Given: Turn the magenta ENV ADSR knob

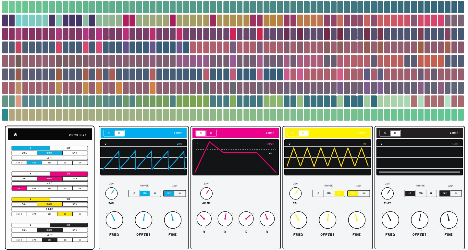Looking at the screenshot, I should coord(206,194).
